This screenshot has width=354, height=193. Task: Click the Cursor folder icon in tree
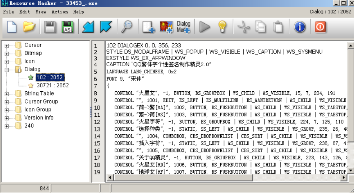[x=18, y=45]
